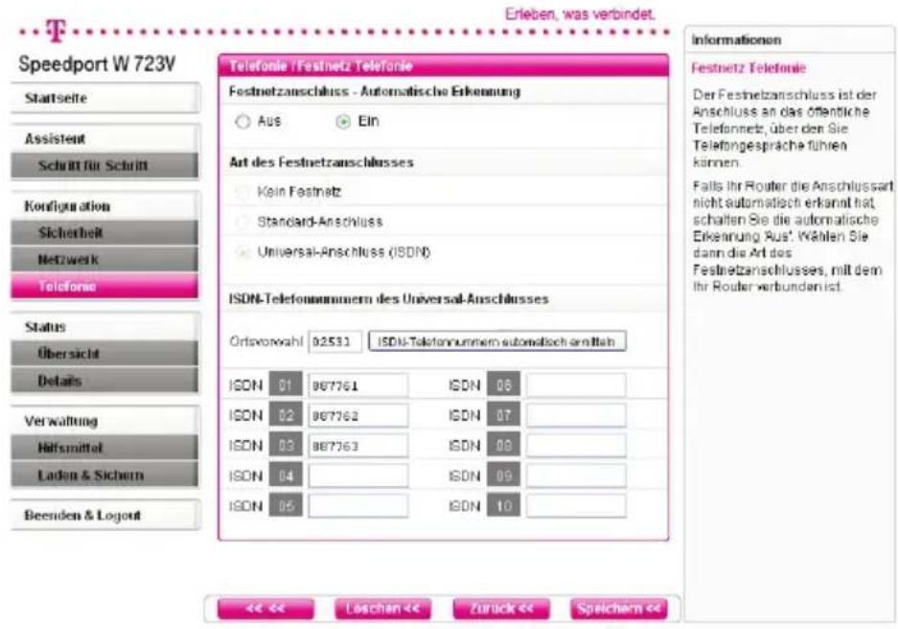
Task: Click 'Festnetzanschluss - Automatische Erkennung' heading
Action: [x=375, y=92]
